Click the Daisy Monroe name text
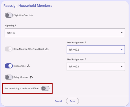The height and width of the screenshot is (107, 130). click(x=21, y=77)
